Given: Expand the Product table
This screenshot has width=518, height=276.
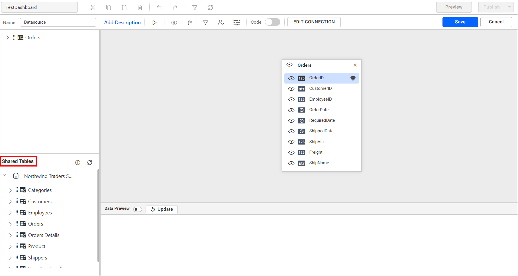Looking at the screenshot, I should click(11, 246).
